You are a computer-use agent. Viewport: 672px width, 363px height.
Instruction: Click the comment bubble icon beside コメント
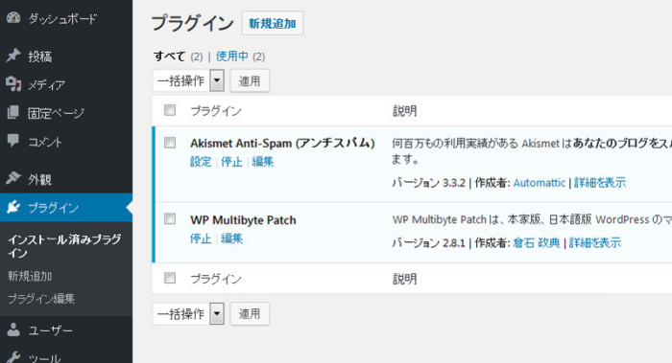[13, 140]
